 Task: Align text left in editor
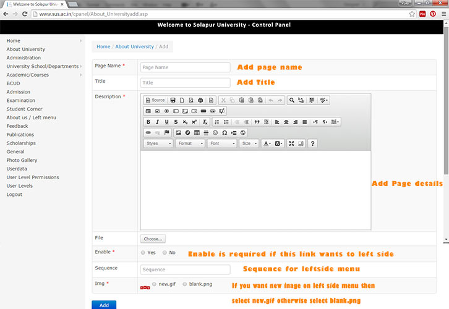[277, 122]
